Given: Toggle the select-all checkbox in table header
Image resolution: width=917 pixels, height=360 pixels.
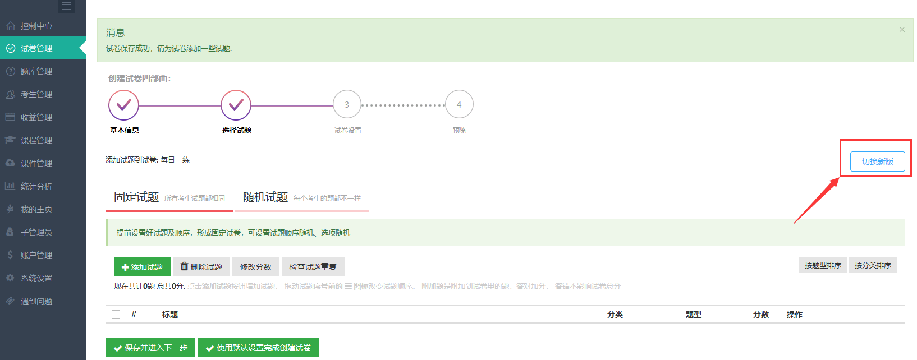Looking at the screenshot, I should point(116,315).
